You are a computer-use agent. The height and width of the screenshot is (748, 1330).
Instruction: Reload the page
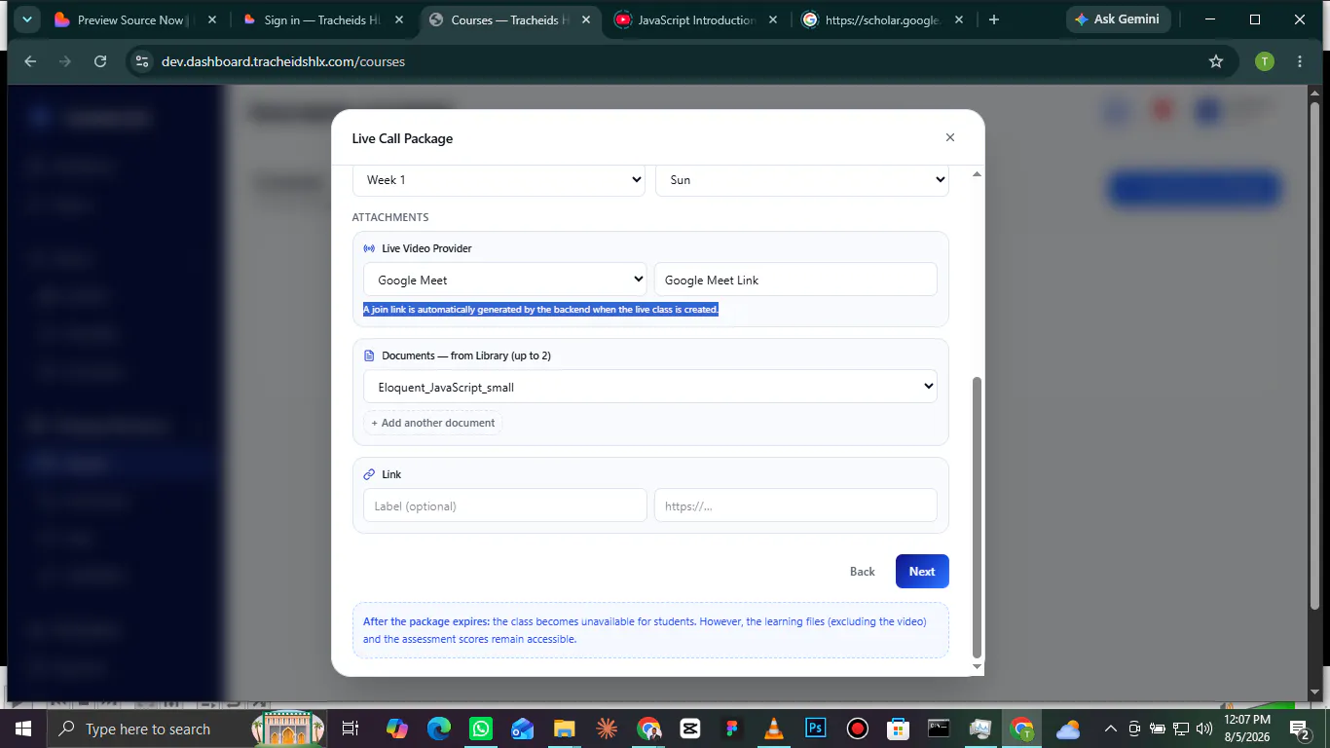tap(100, 61)
